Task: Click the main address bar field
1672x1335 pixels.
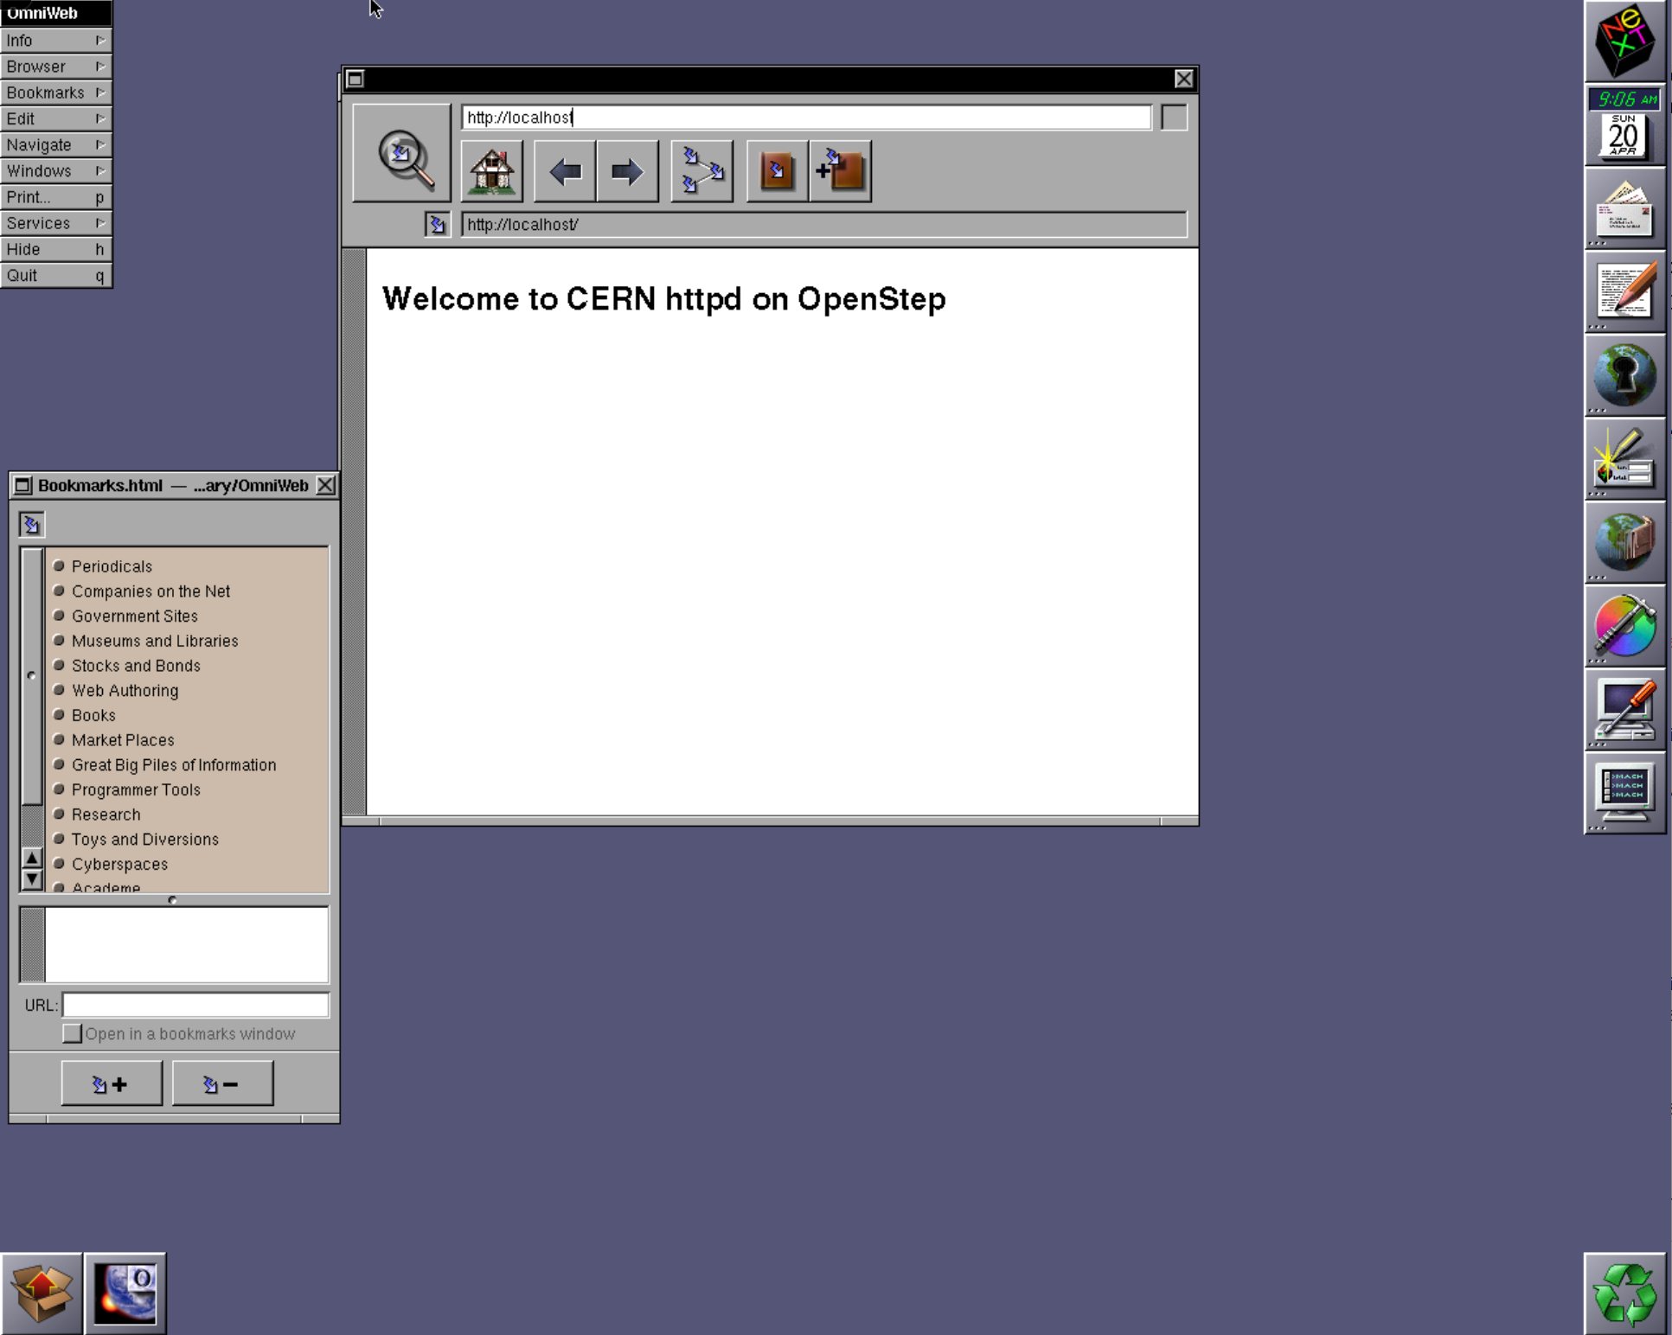Action: 805,118
